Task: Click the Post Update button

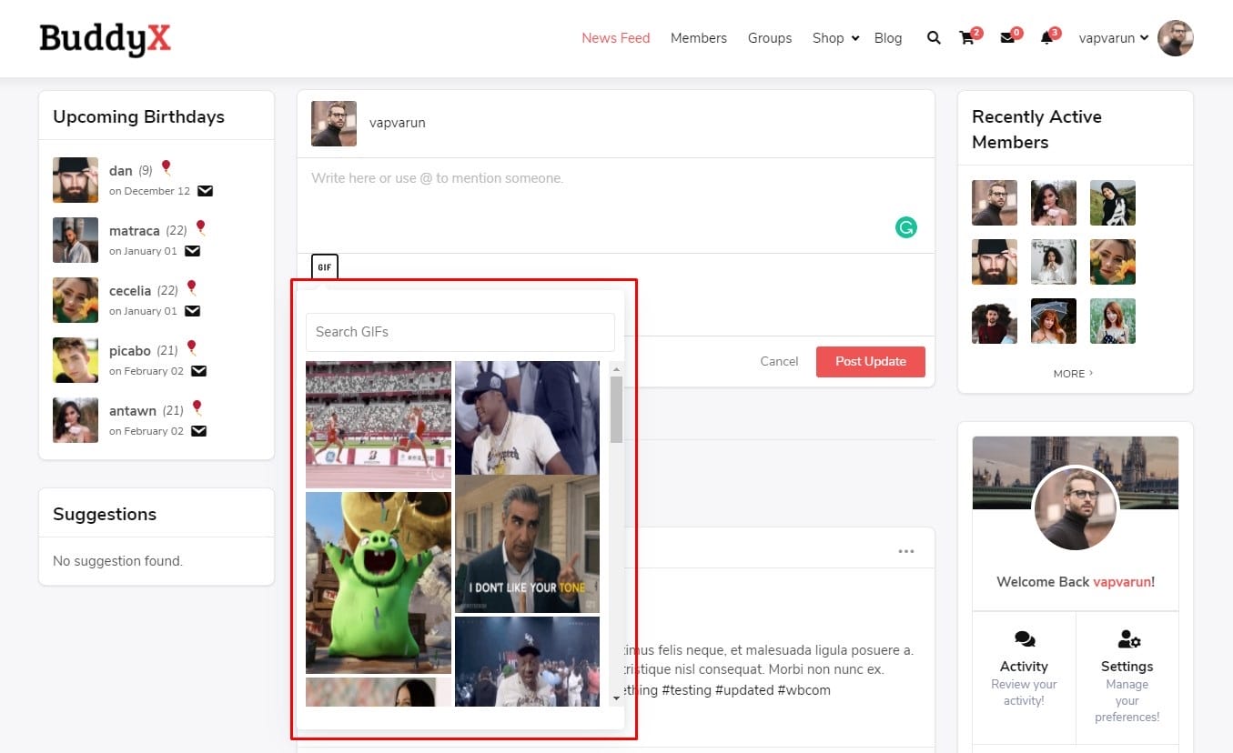Action: point(870,361)
